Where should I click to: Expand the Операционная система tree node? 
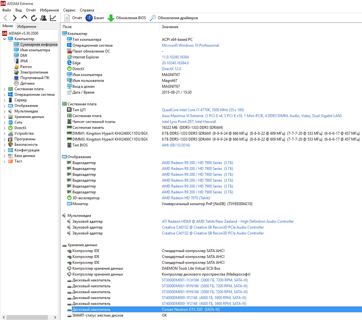point(4,95)
